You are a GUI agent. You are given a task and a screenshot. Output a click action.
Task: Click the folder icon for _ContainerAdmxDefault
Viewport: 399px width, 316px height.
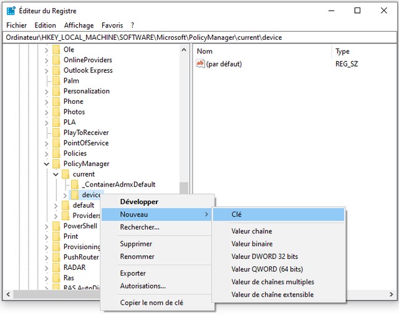[75, 185]
